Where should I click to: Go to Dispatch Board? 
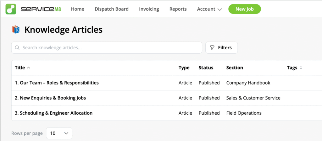pyautogui.click(x=112, y=9)
